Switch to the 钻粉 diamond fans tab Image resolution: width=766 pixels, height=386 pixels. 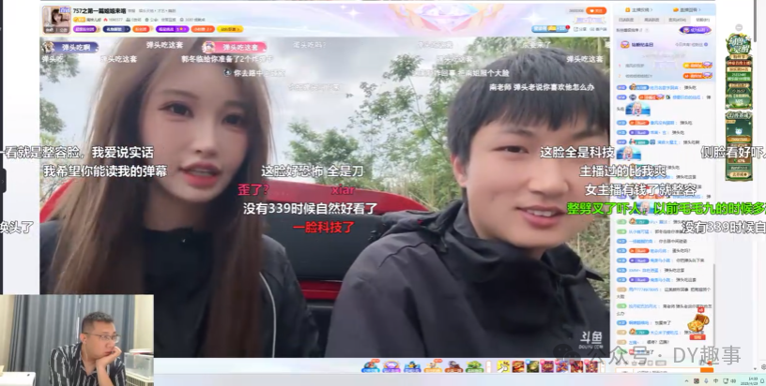click(702, 20)
